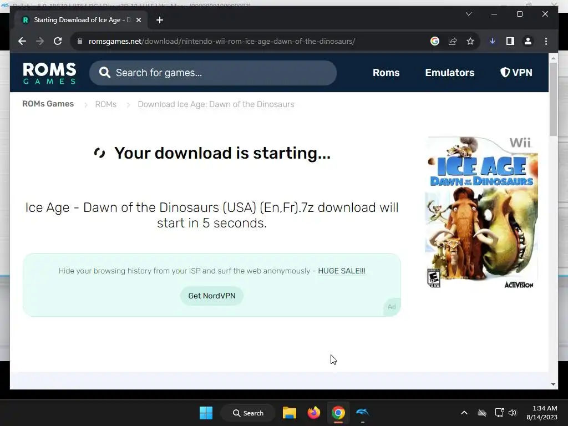Bookmark this page with the star
This screenshot has height=426, width=568.
470,41
